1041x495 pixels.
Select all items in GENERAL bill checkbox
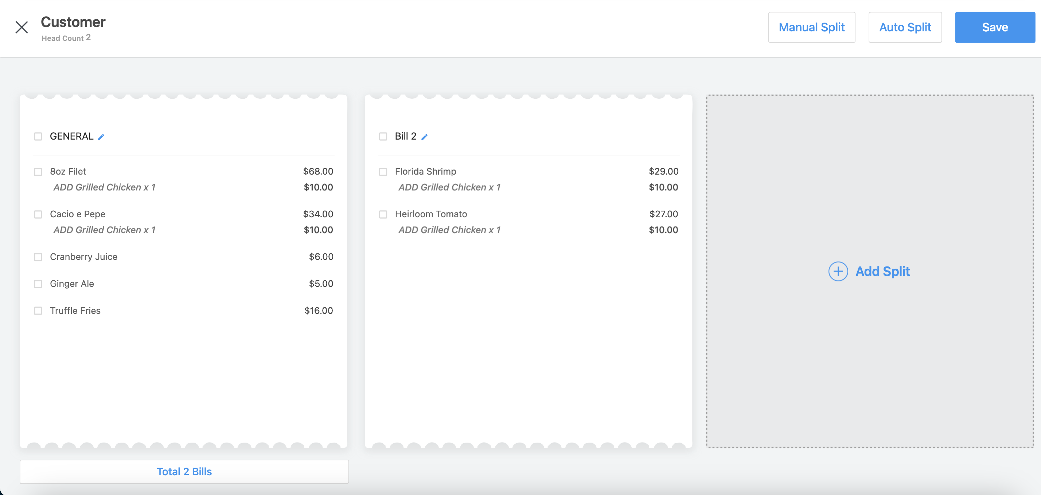38,137
